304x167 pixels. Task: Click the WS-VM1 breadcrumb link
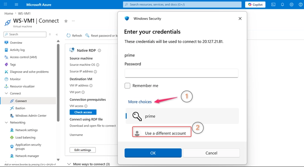pyautogui.click(x=24, y=13)
